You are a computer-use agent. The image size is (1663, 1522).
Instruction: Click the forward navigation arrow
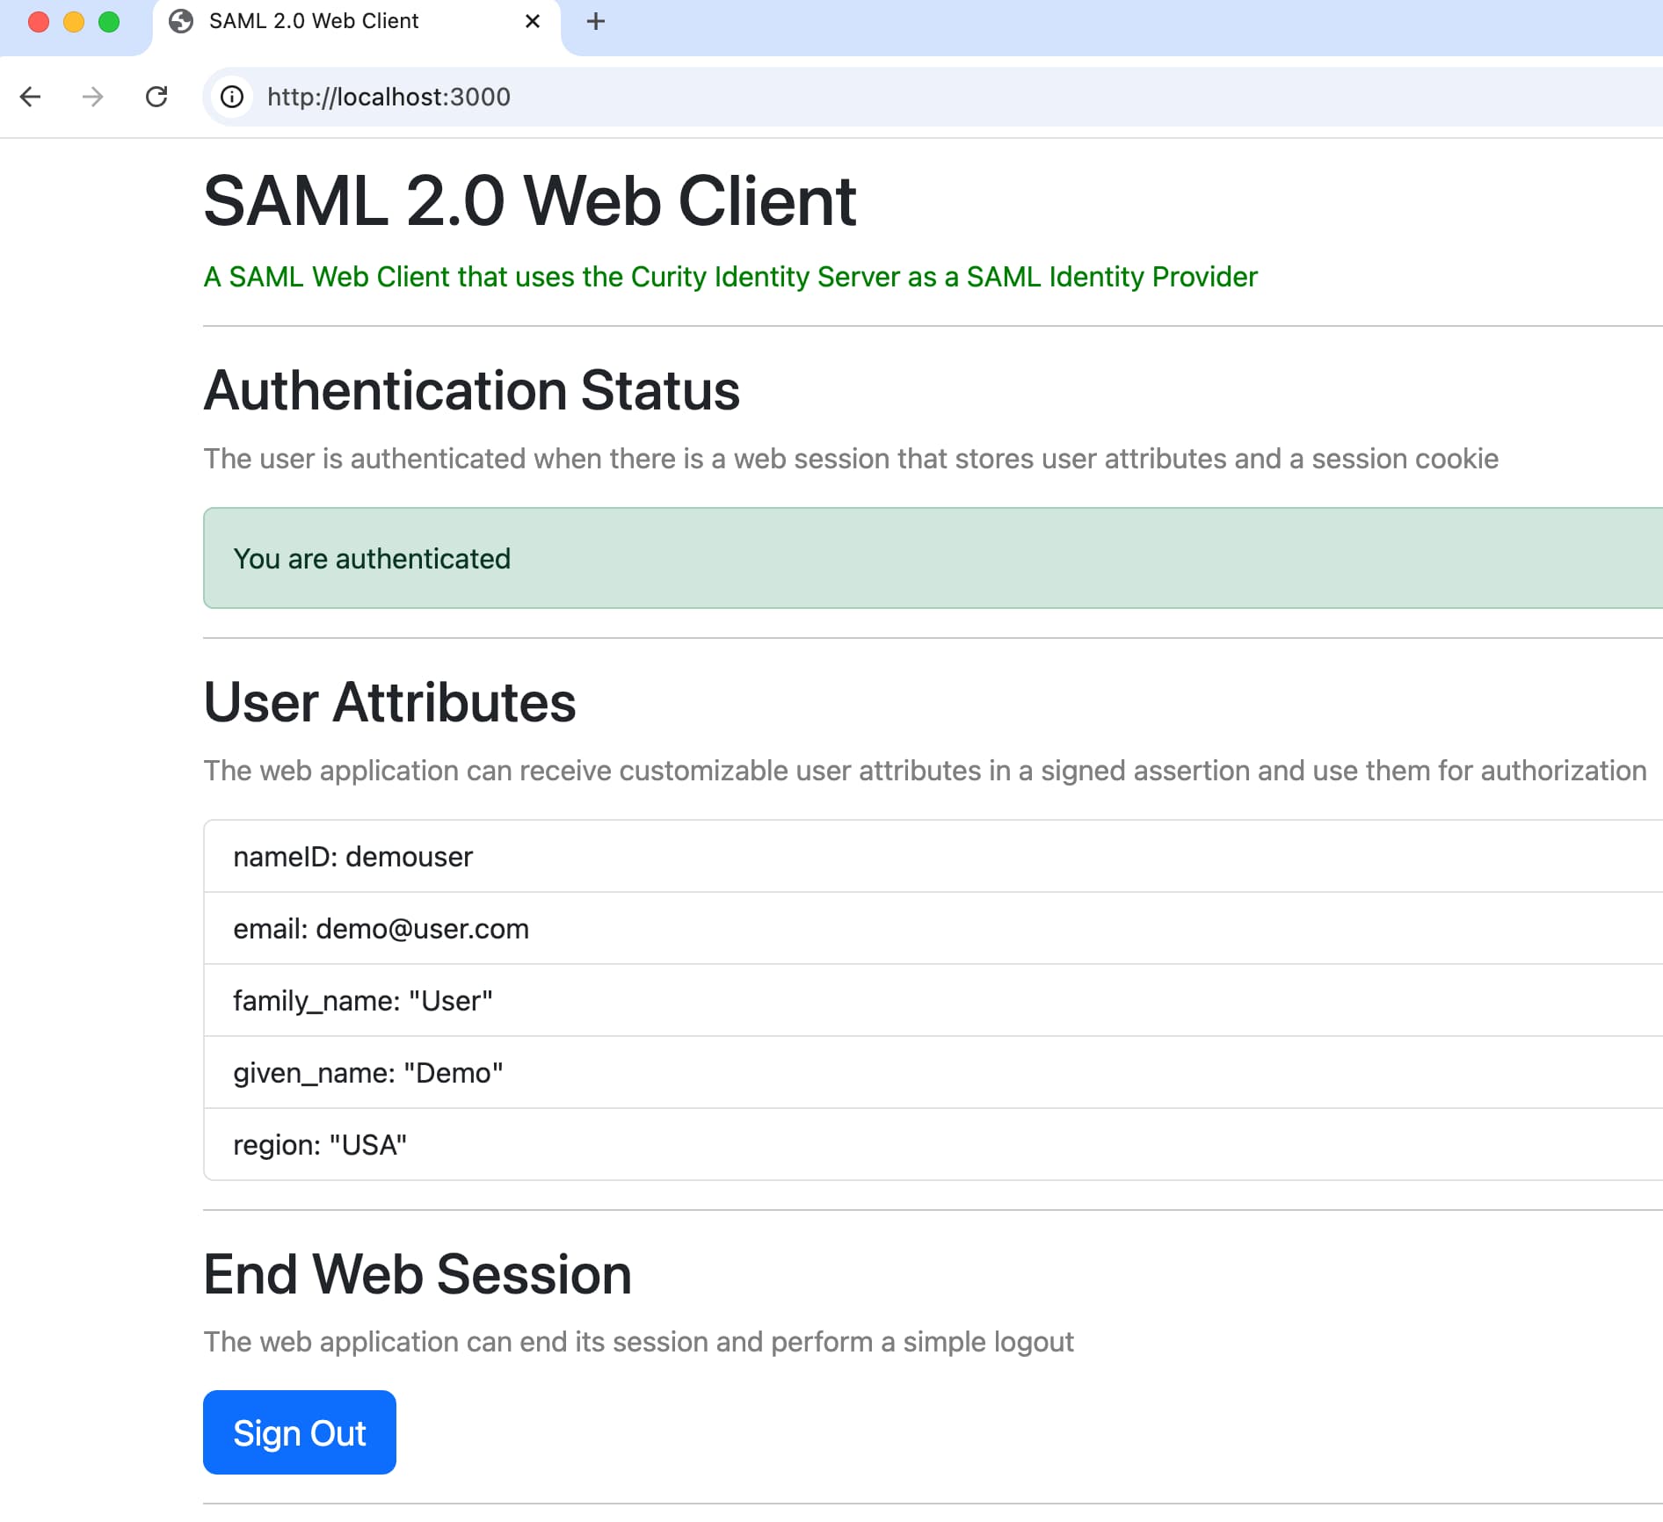(x=91, y=98)
